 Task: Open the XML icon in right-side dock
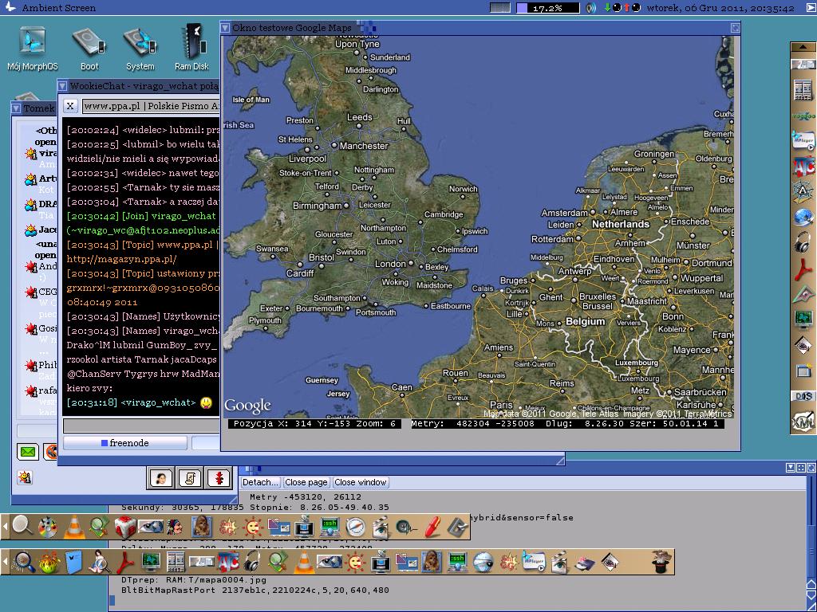pyautogui.click(x=803, y=421)
